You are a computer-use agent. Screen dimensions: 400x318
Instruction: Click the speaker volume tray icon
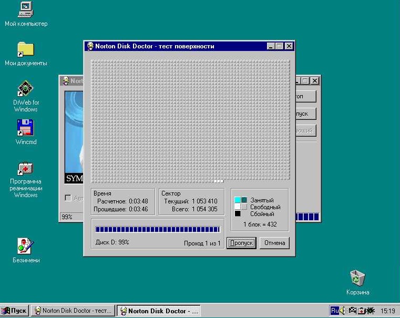click(343, 311)
